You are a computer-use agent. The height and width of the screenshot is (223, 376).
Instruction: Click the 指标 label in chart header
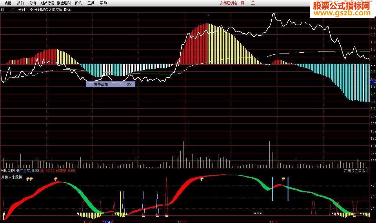pos(67,10)
